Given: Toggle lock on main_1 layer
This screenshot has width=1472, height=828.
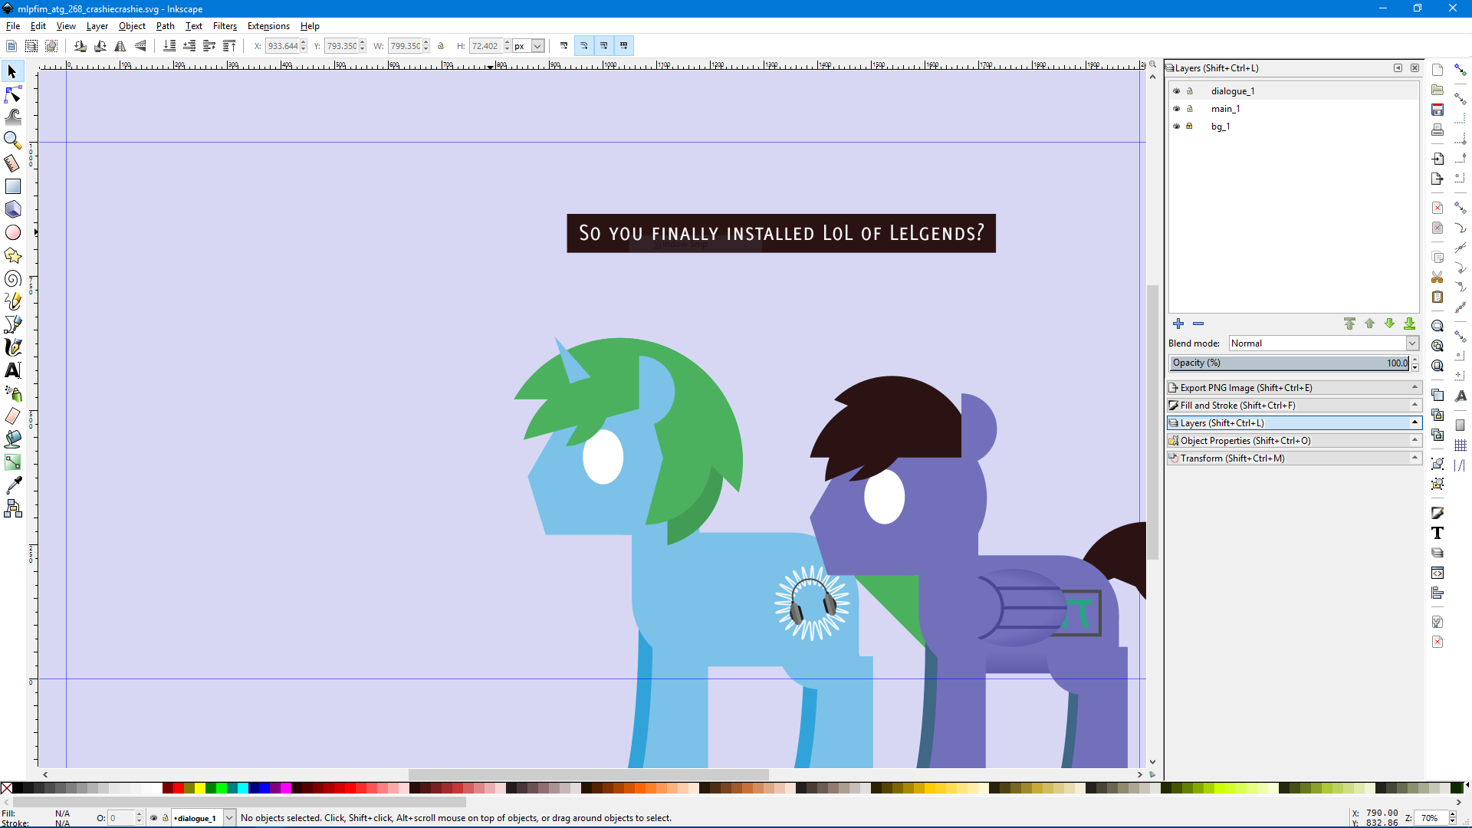Looking at the screenshot, I should point(1190,109).
